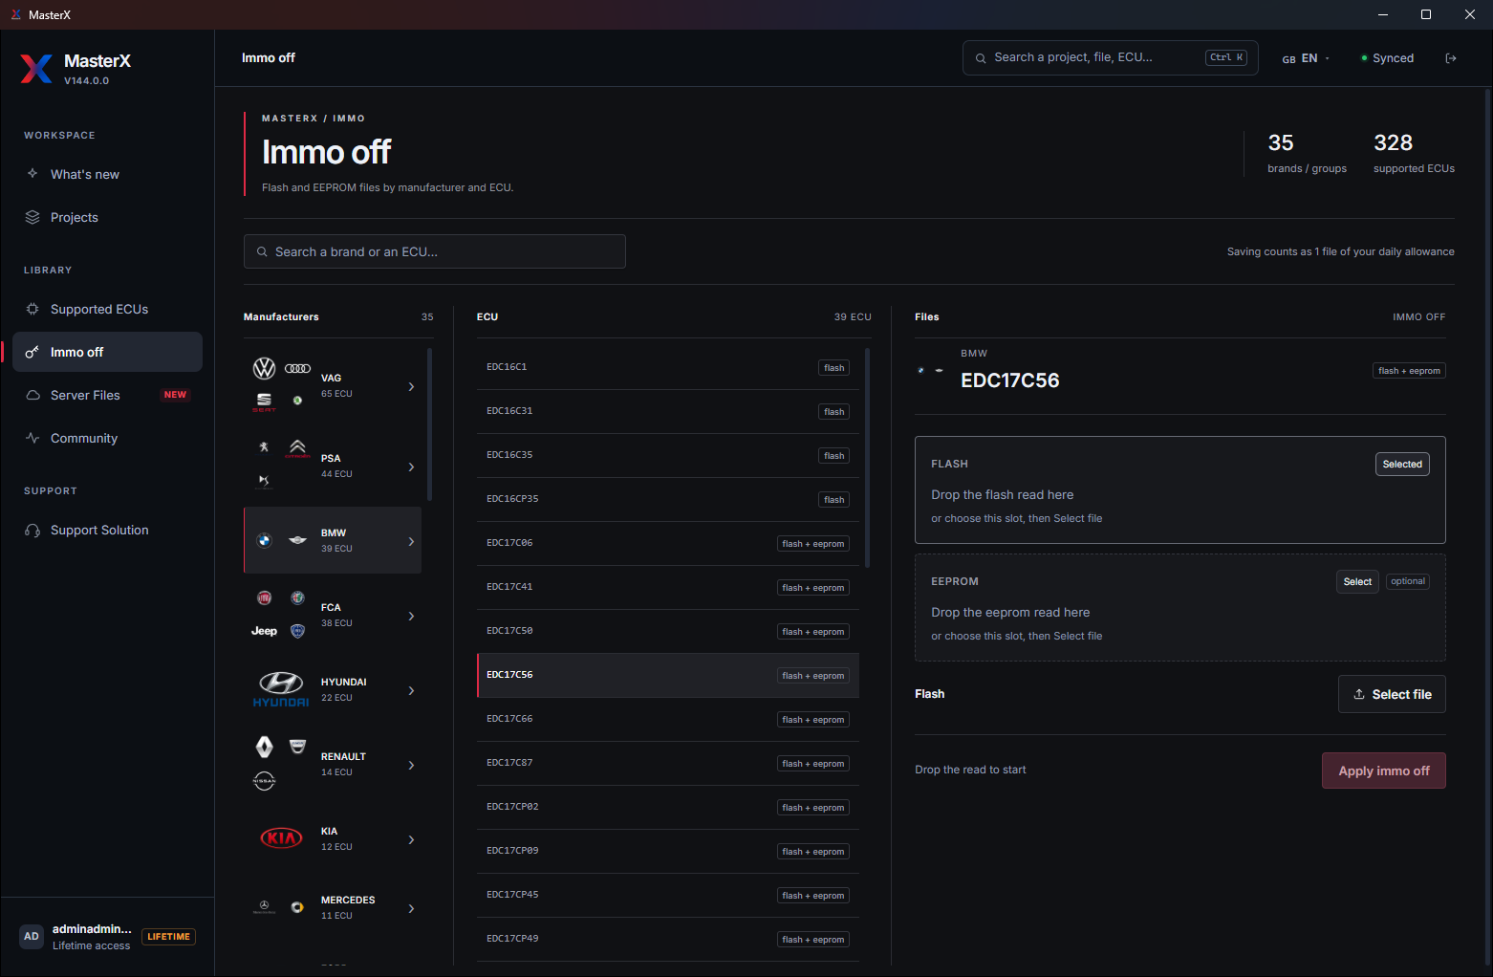
Task: Open Supported ECUs library
Action: click(107, 309)
